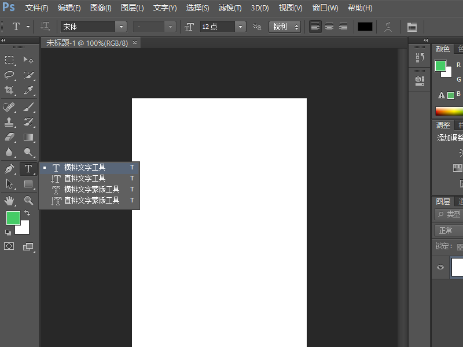Select the Path Selection tool
Viewport: 463px width, 347px height.
tap(9, 184)
